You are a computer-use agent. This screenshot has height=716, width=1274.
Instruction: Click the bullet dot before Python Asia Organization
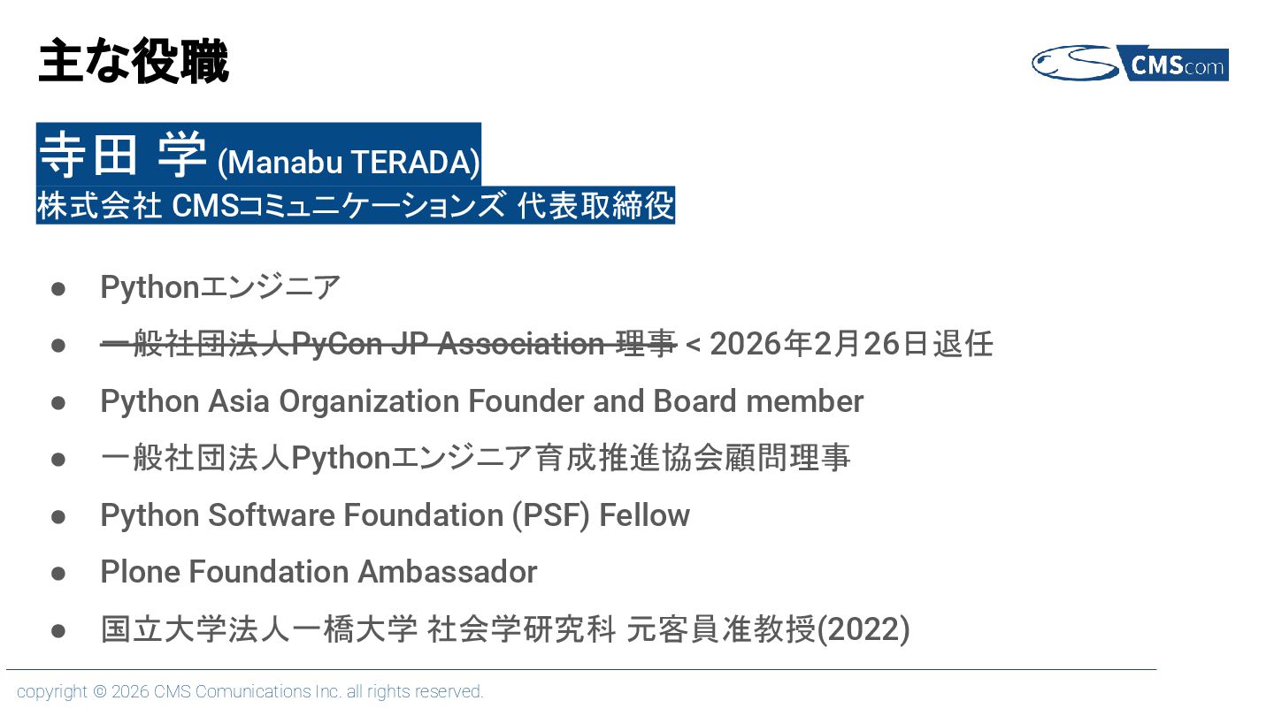pos(58,402)
